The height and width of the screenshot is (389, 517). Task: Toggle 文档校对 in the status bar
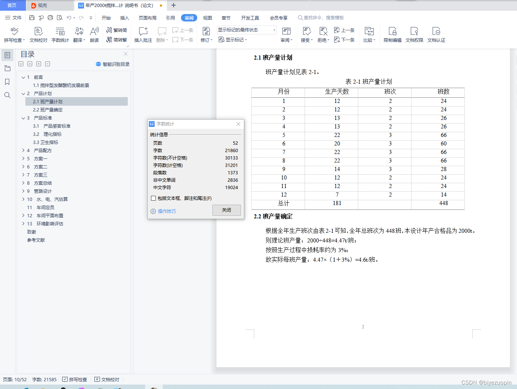[107, 379]
